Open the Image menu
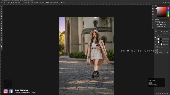 click(7, 1)
